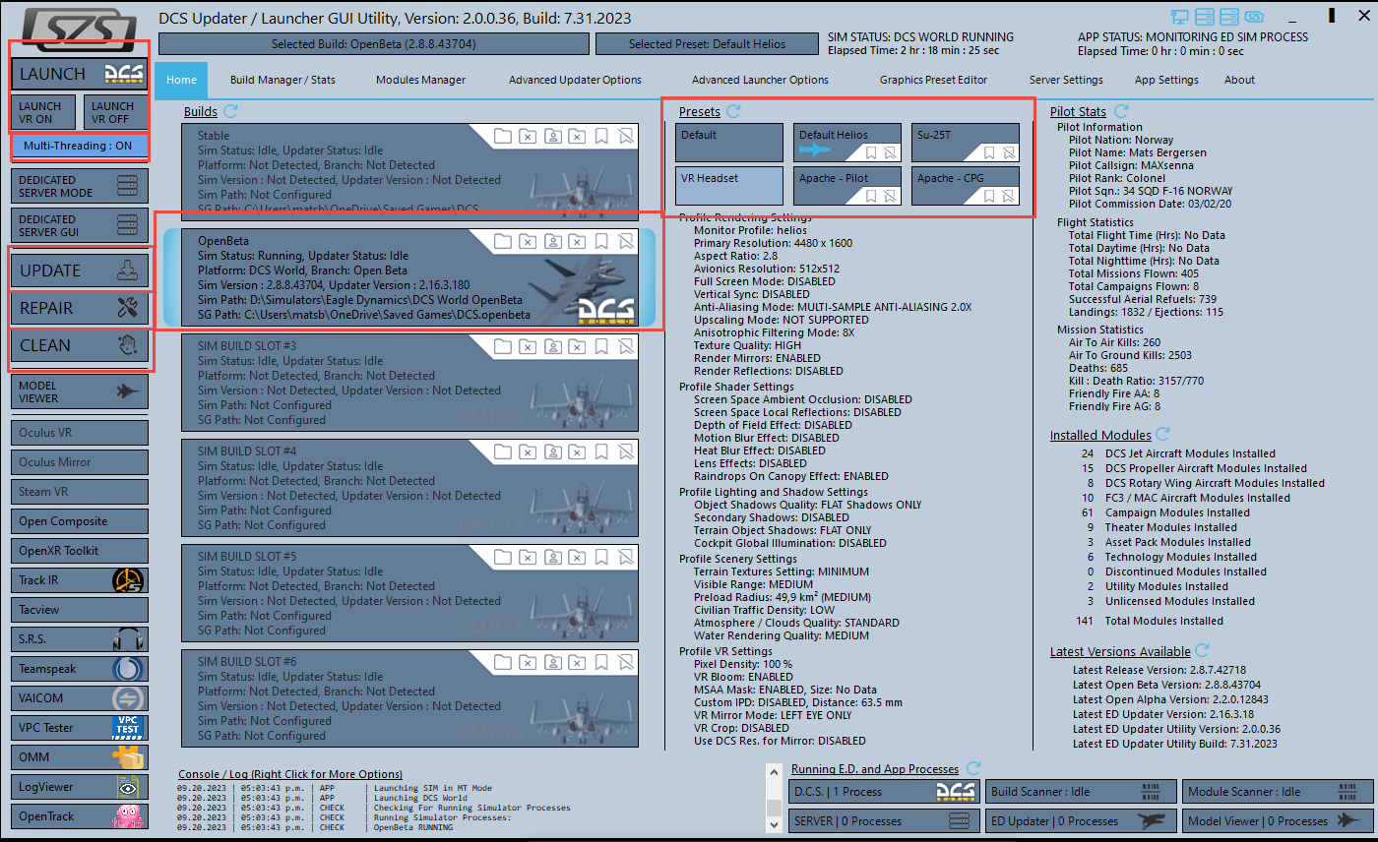
Task: Click remove-bookmark icon on OpenBeta build
Action: (x=626, y=240)
